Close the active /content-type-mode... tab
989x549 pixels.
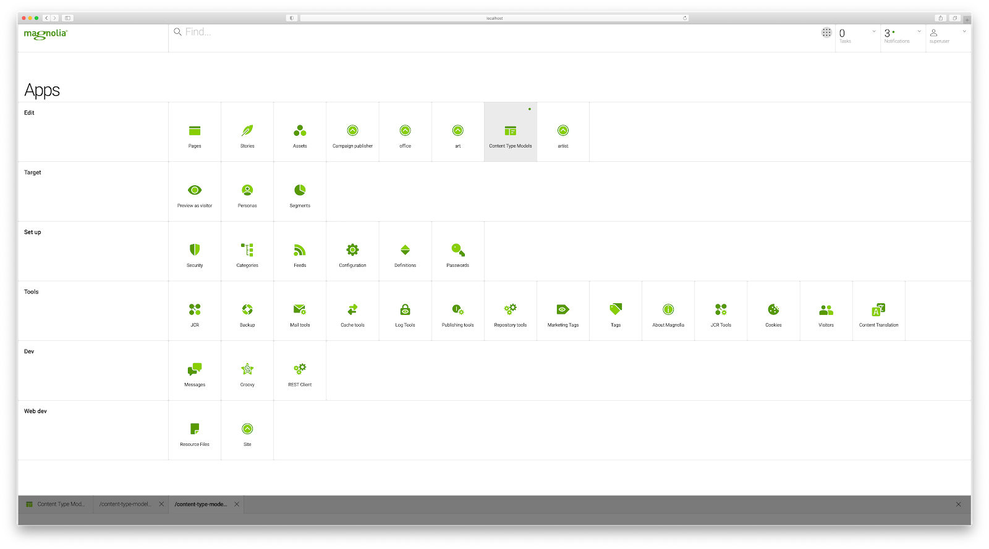click(x=237, y=505)
